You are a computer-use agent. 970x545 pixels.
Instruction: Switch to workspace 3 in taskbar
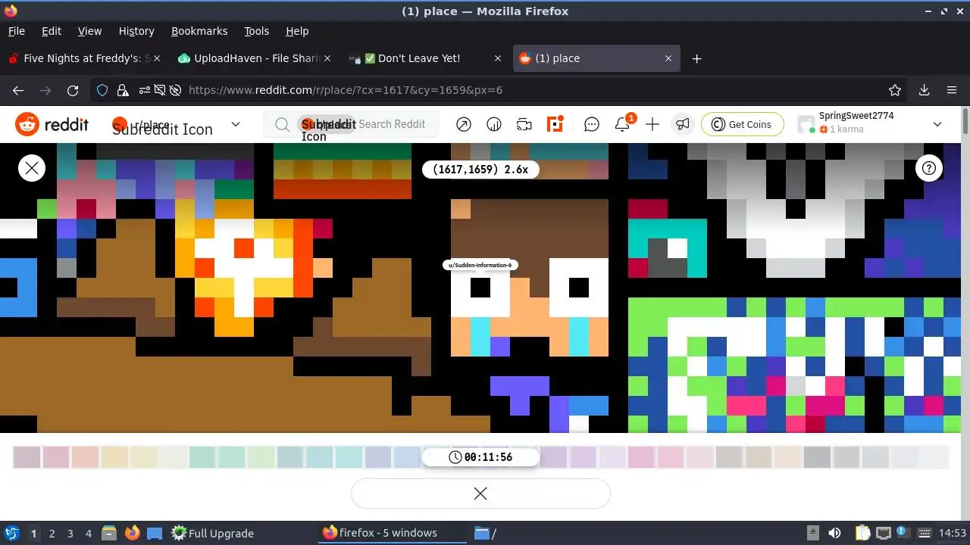tap(70, 533)
